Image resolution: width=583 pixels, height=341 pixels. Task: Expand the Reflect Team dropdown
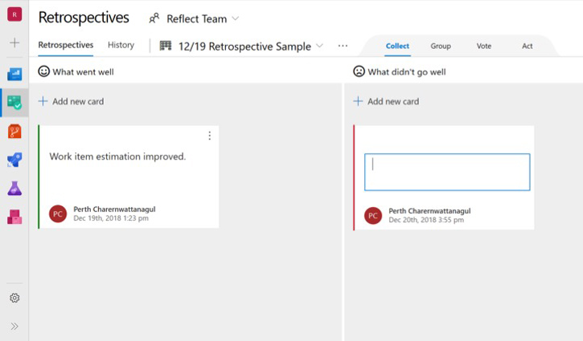click(236, 18)
